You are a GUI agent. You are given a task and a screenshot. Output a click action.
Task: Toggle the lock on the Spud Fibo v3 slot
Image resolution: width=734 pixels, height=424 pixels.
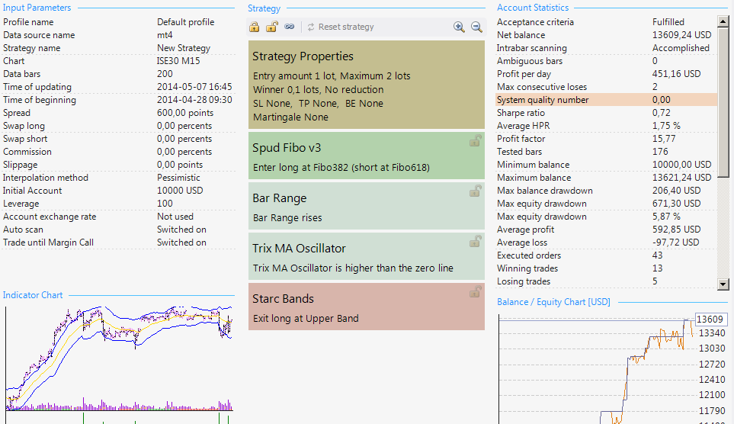pos(475,141)
